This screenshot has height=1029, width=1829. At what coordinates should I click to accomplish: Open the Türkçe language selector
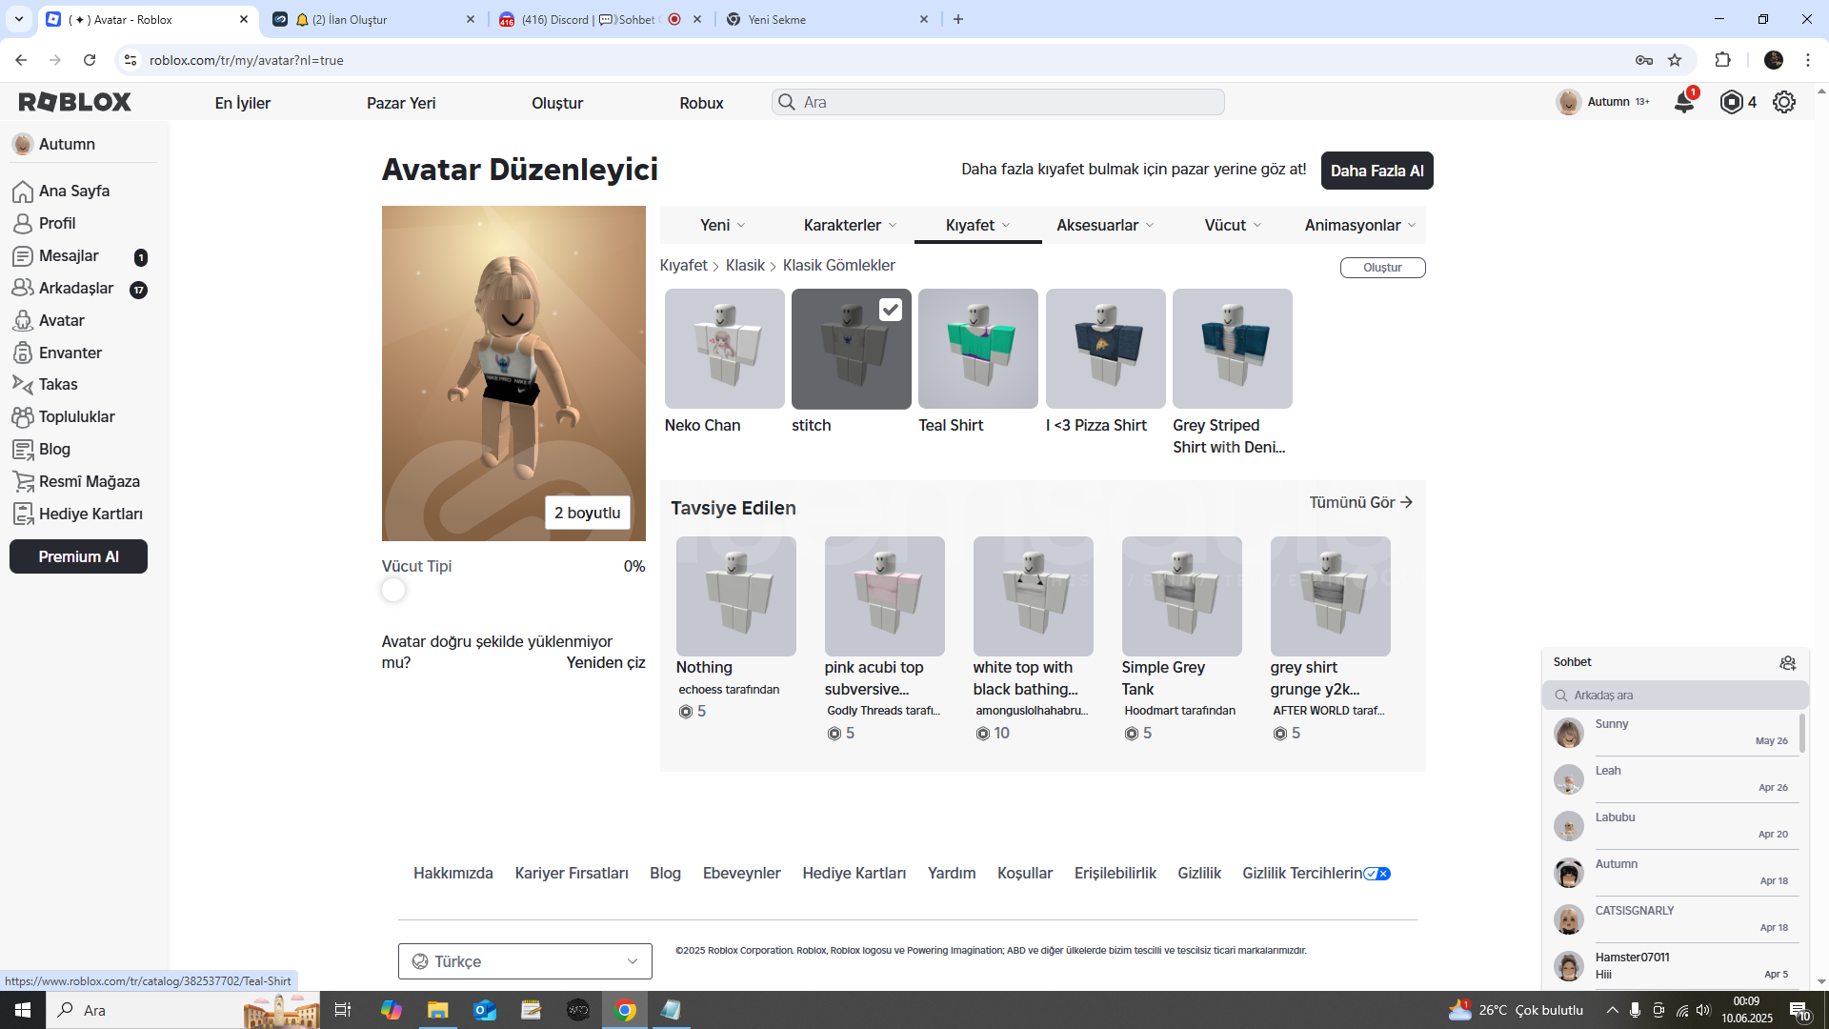pyautogui.click(x=525, y=961)
